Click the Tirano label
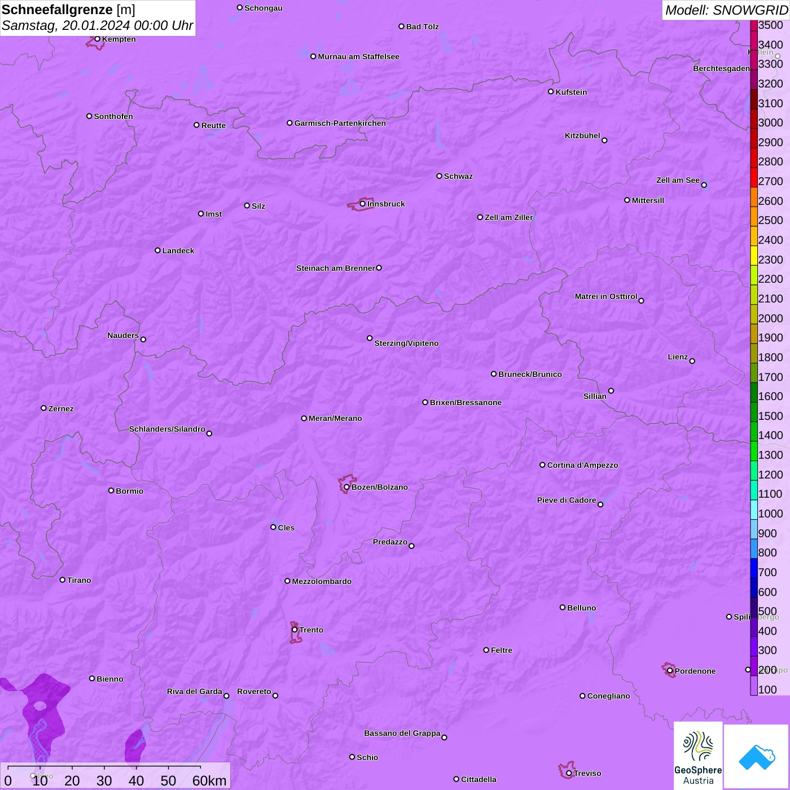This screenshot has height=790, width=790. [79, 580]
